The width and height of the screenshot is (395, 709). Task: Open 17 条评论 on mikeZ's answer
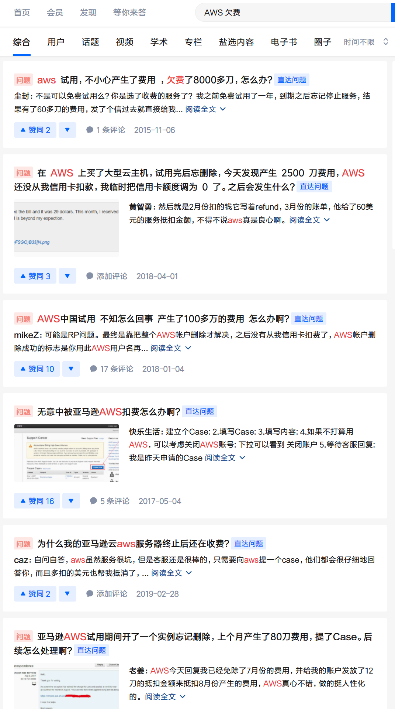click(111, 369)
